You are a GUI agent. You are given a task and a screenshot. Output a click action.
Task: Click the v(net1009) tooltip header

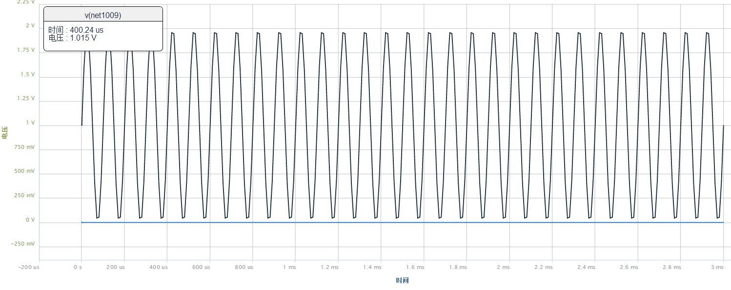tap(103, 15)
